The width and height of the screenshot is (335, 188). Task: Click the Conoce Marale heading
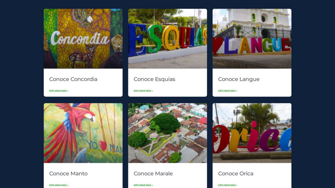[153, 174]
